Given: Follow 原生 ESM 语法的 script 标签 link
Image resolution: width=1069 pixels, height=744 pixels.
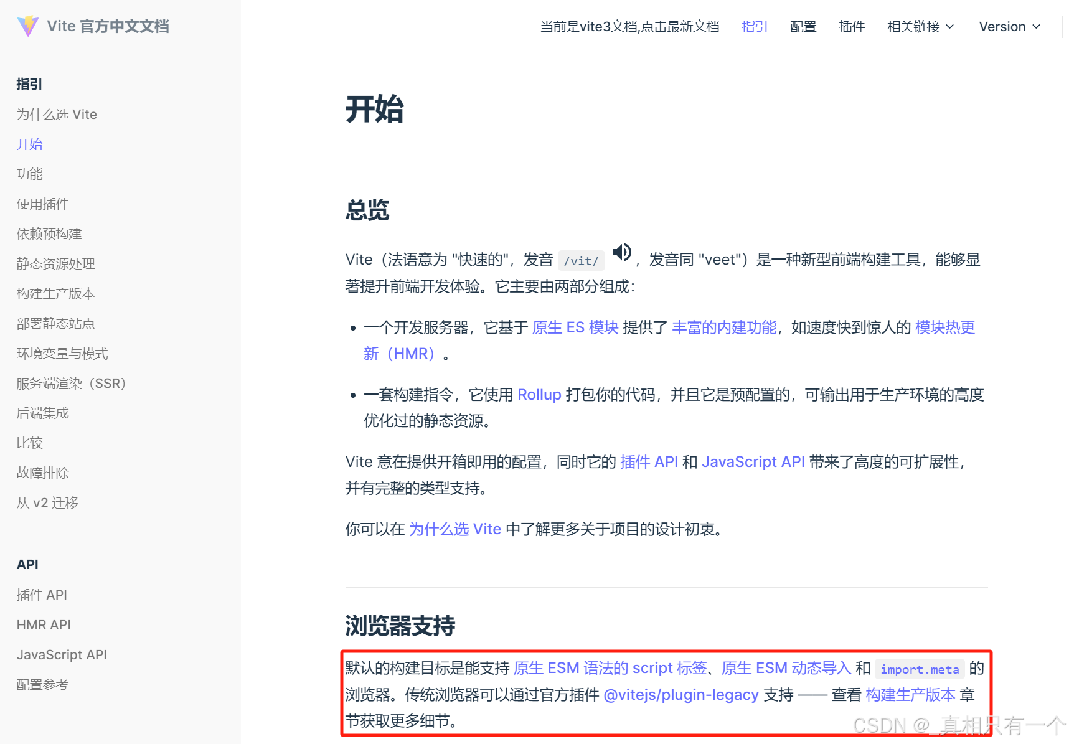Looking at the screenshot, I should click(610, 668).
